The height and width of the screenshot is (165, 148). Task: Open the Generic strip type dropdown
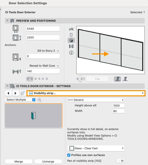[x=96, y=100]
